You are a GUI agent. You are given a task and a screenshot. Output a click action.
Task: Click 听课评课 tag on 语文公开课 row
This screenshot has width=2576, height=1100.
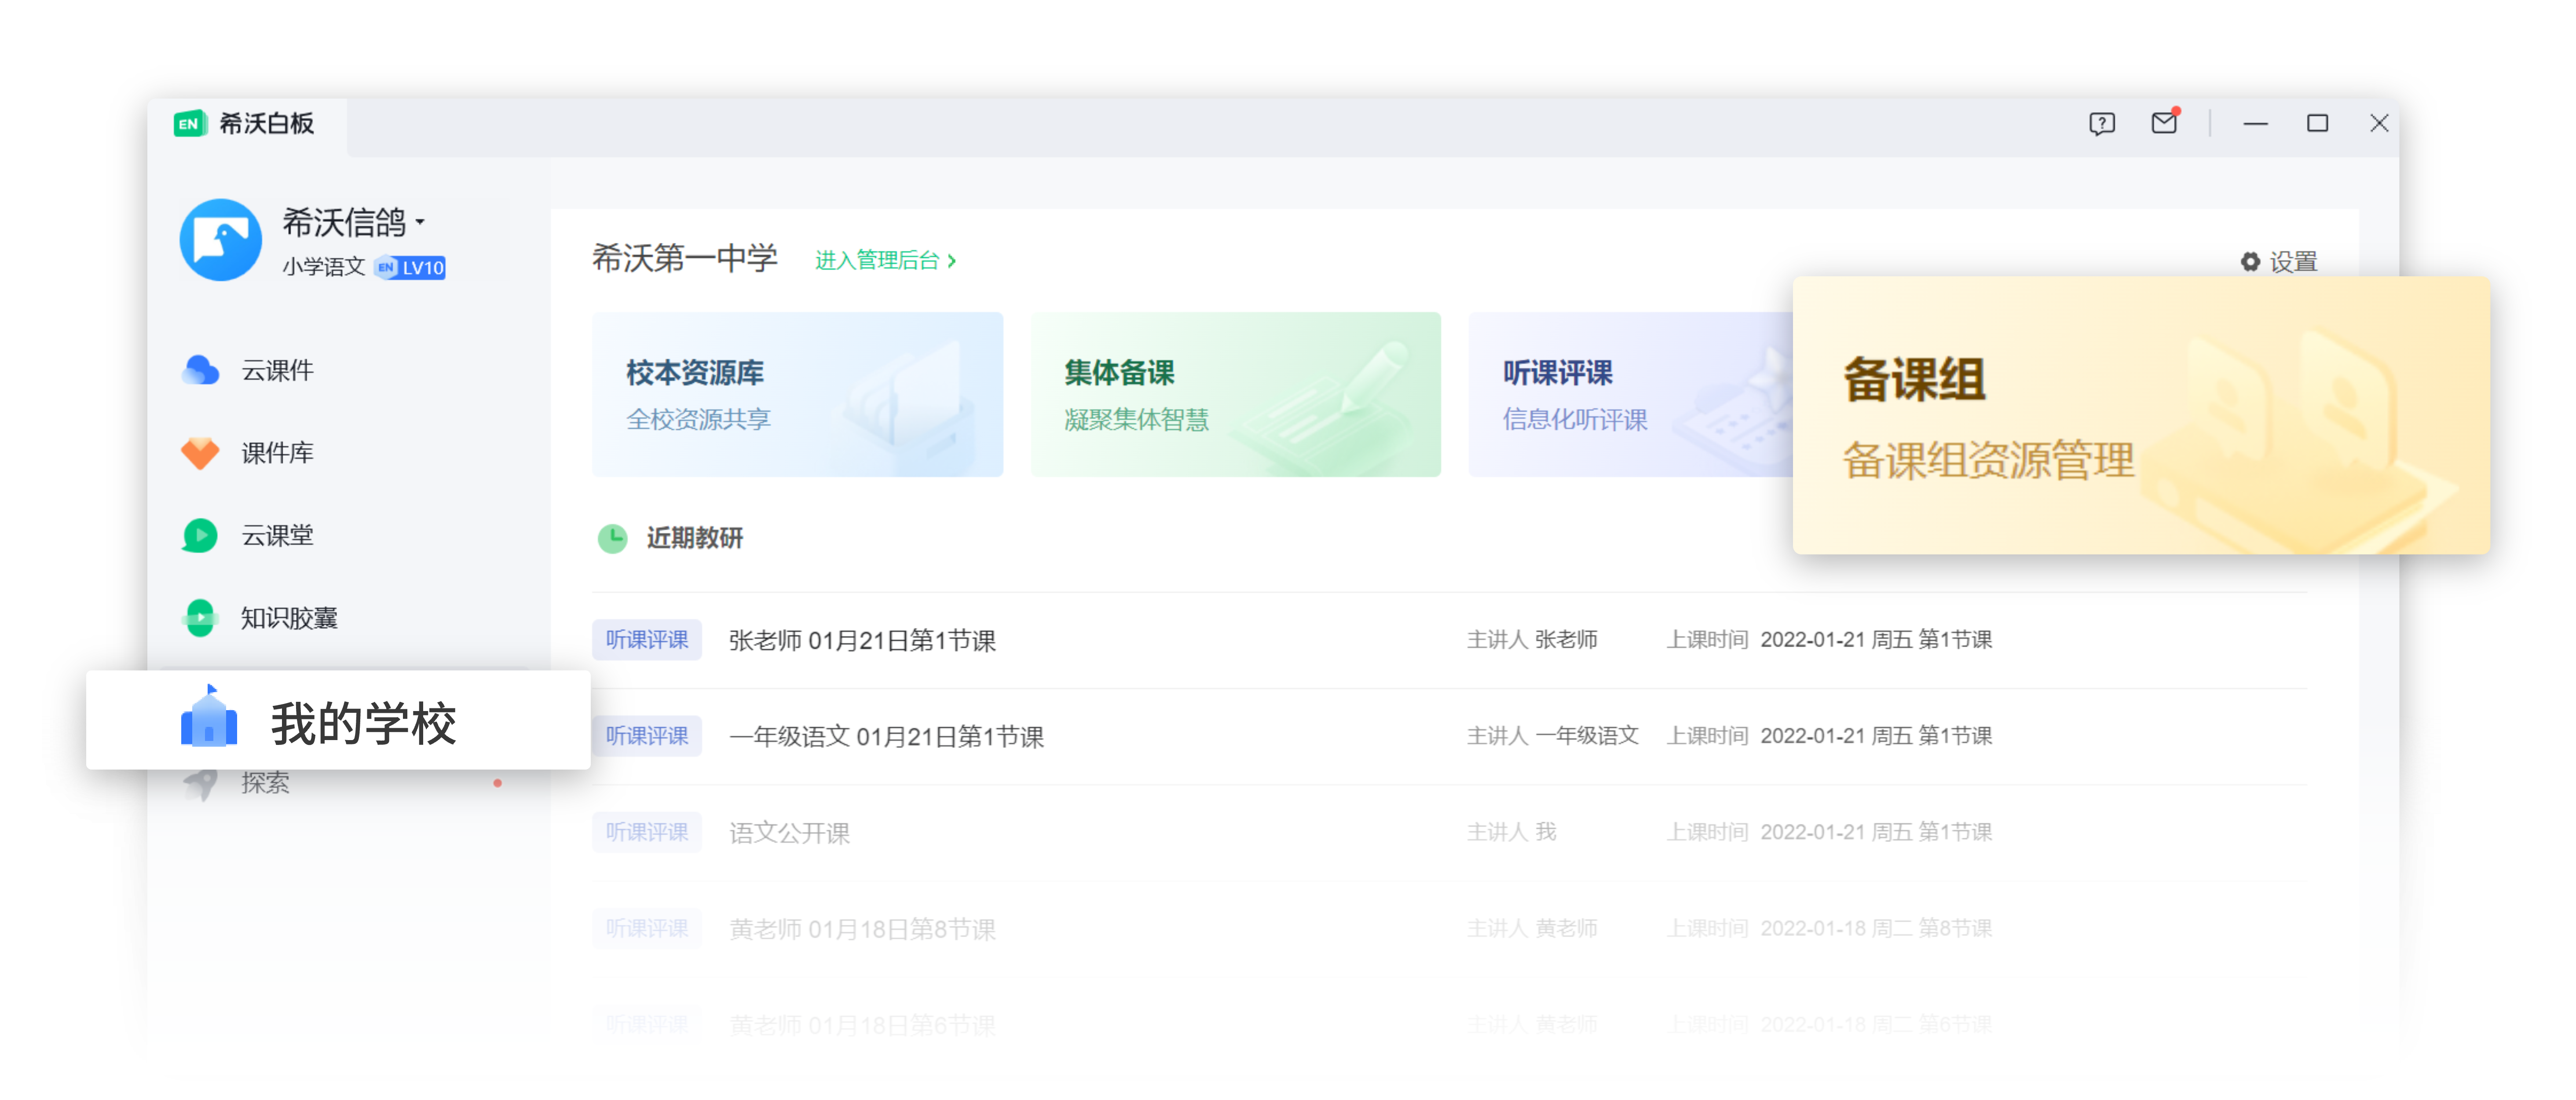pos(647,832)
